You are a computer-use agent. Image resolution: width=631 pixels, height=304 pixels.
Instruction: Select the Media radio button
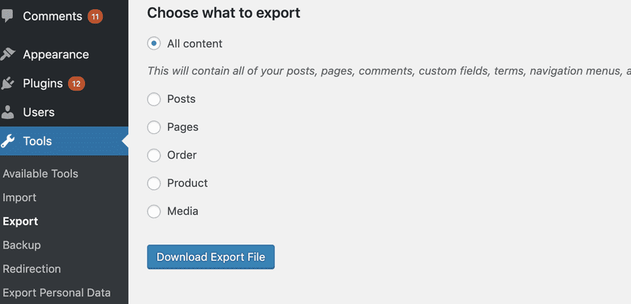154,211
